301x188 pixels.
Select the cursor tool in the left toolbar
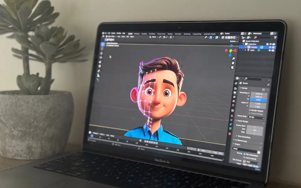(102, 49)
